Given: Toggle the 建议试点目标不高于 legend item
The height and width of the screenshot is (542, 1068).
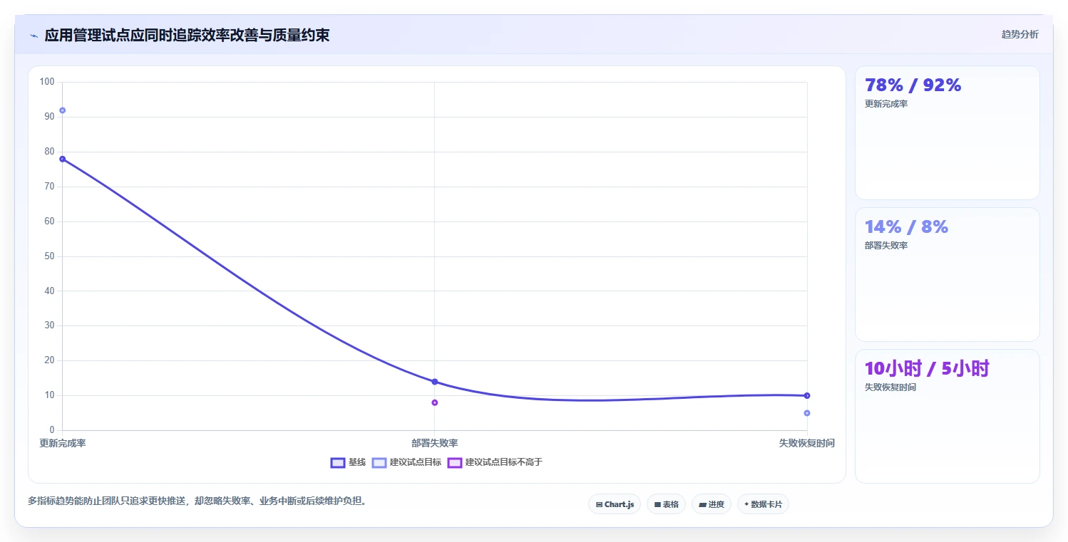Looking at the screenshot, I should point(495,462).
